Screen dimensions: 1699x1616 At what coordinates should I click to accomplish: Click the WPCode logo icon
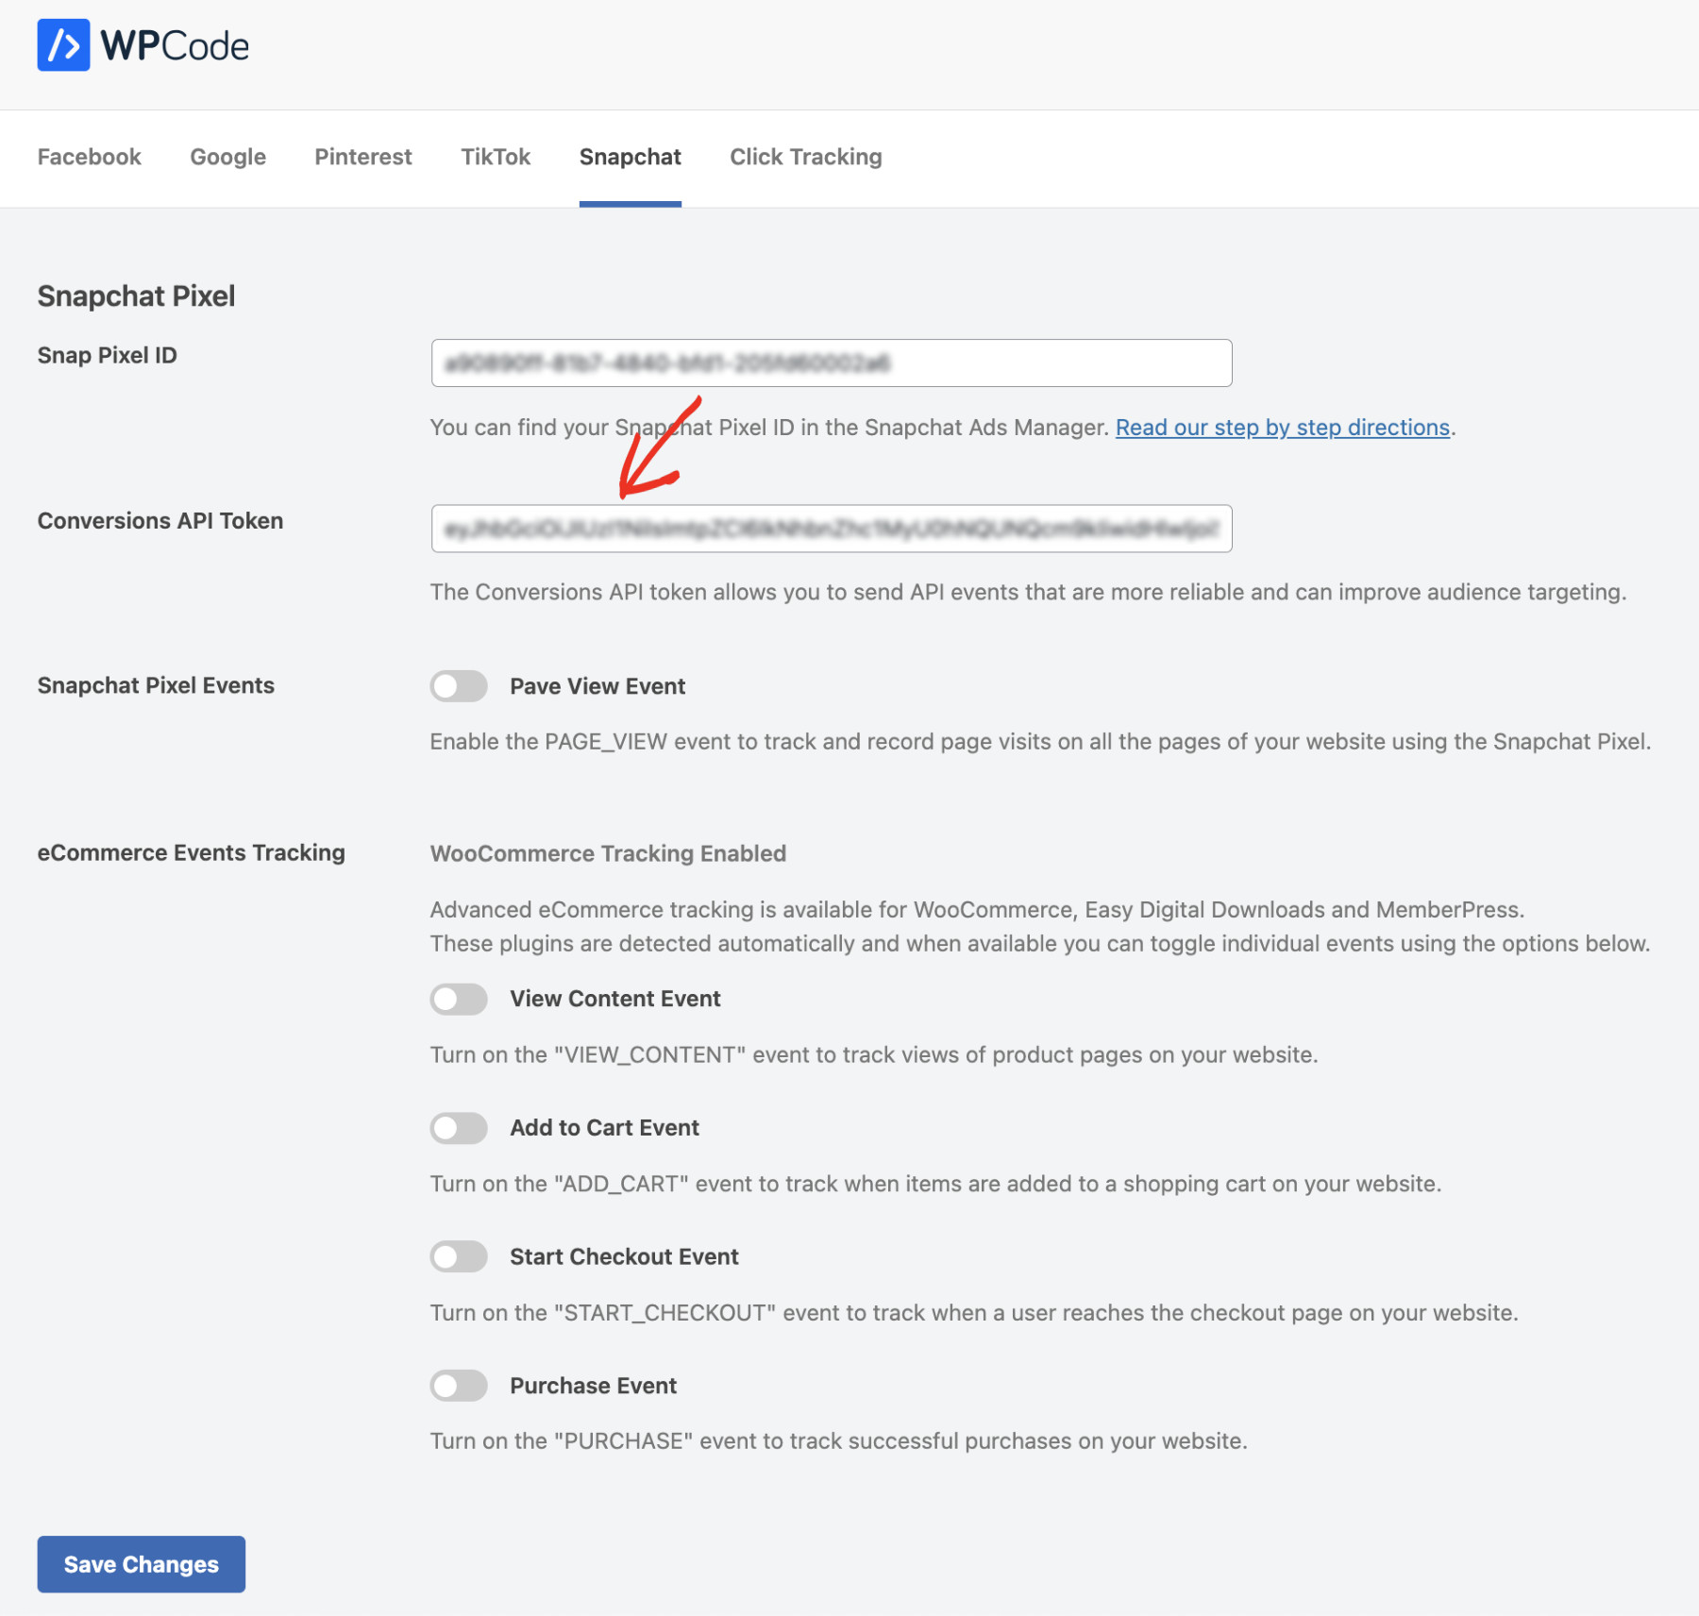[63, 45]
